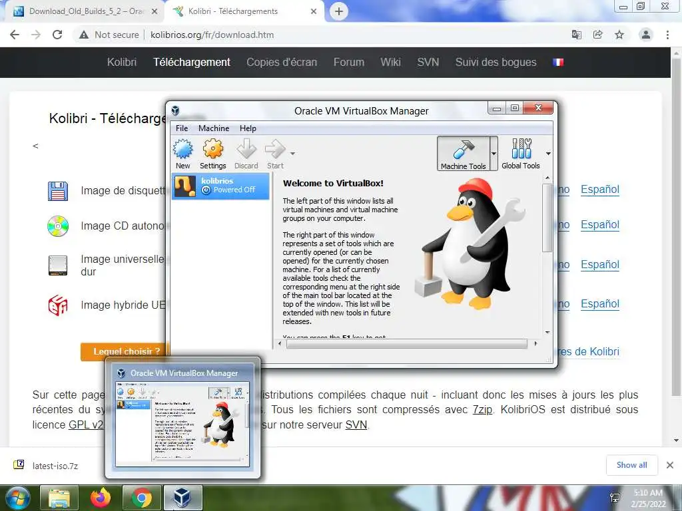Open Kolibri home nav link
The image size is (682, 511).
tap(122, 62)
